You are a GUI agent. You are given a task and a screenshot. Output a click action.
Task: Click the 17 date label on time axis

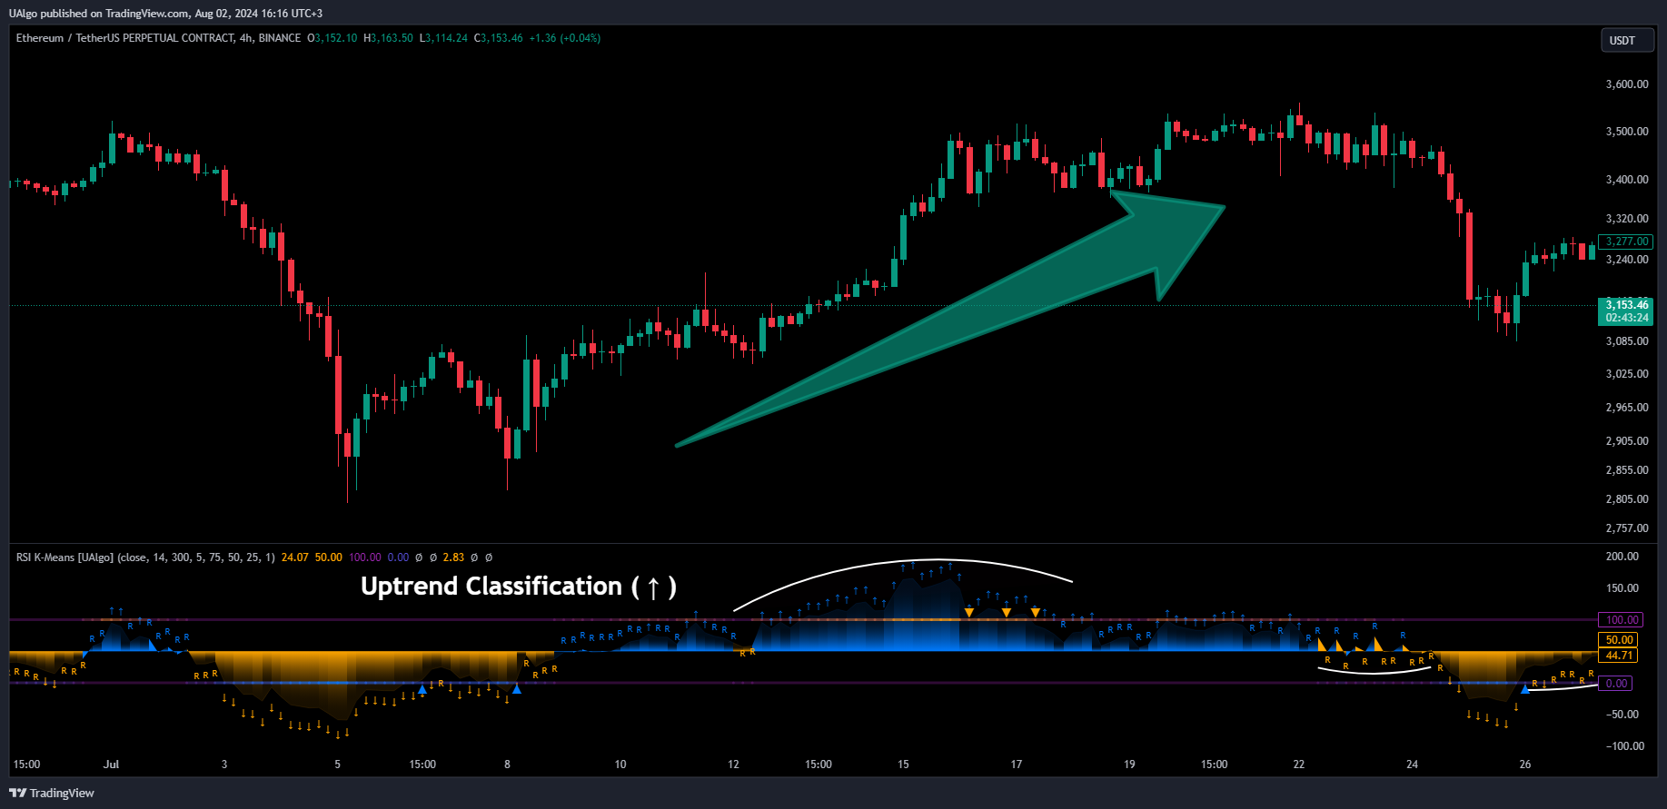1017,765
